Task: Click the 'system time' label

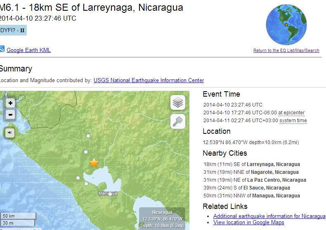Action: click(293, 121)
